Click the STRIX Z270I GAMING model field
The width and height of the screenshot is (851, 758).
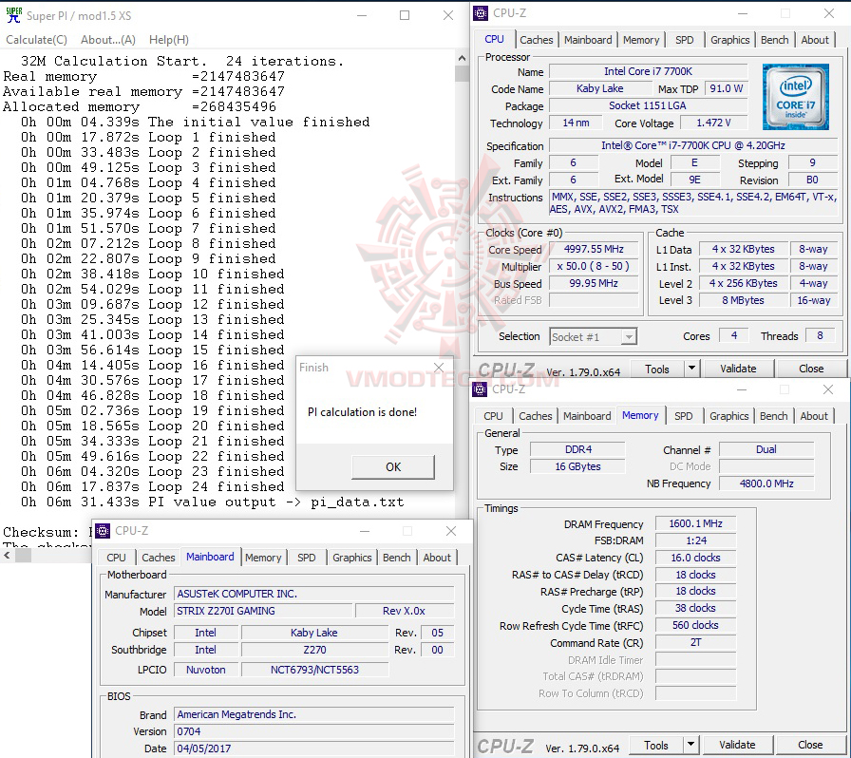click(263, 611)
